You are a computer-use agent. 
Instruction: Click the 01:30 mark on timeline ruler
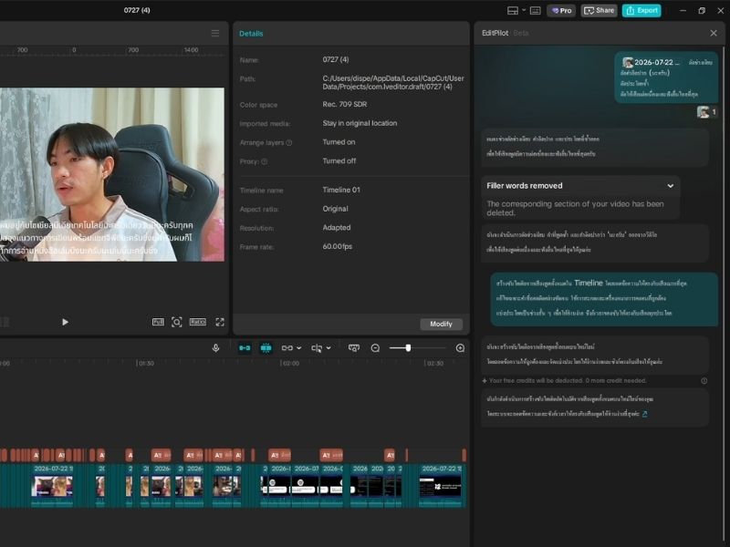[145, 363]
